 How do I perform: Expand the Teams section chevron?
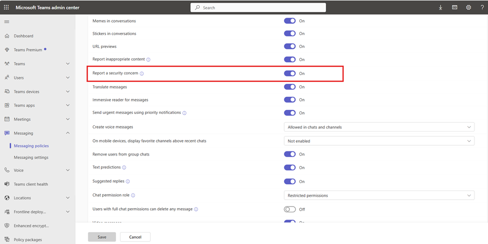tap(68, 63)
